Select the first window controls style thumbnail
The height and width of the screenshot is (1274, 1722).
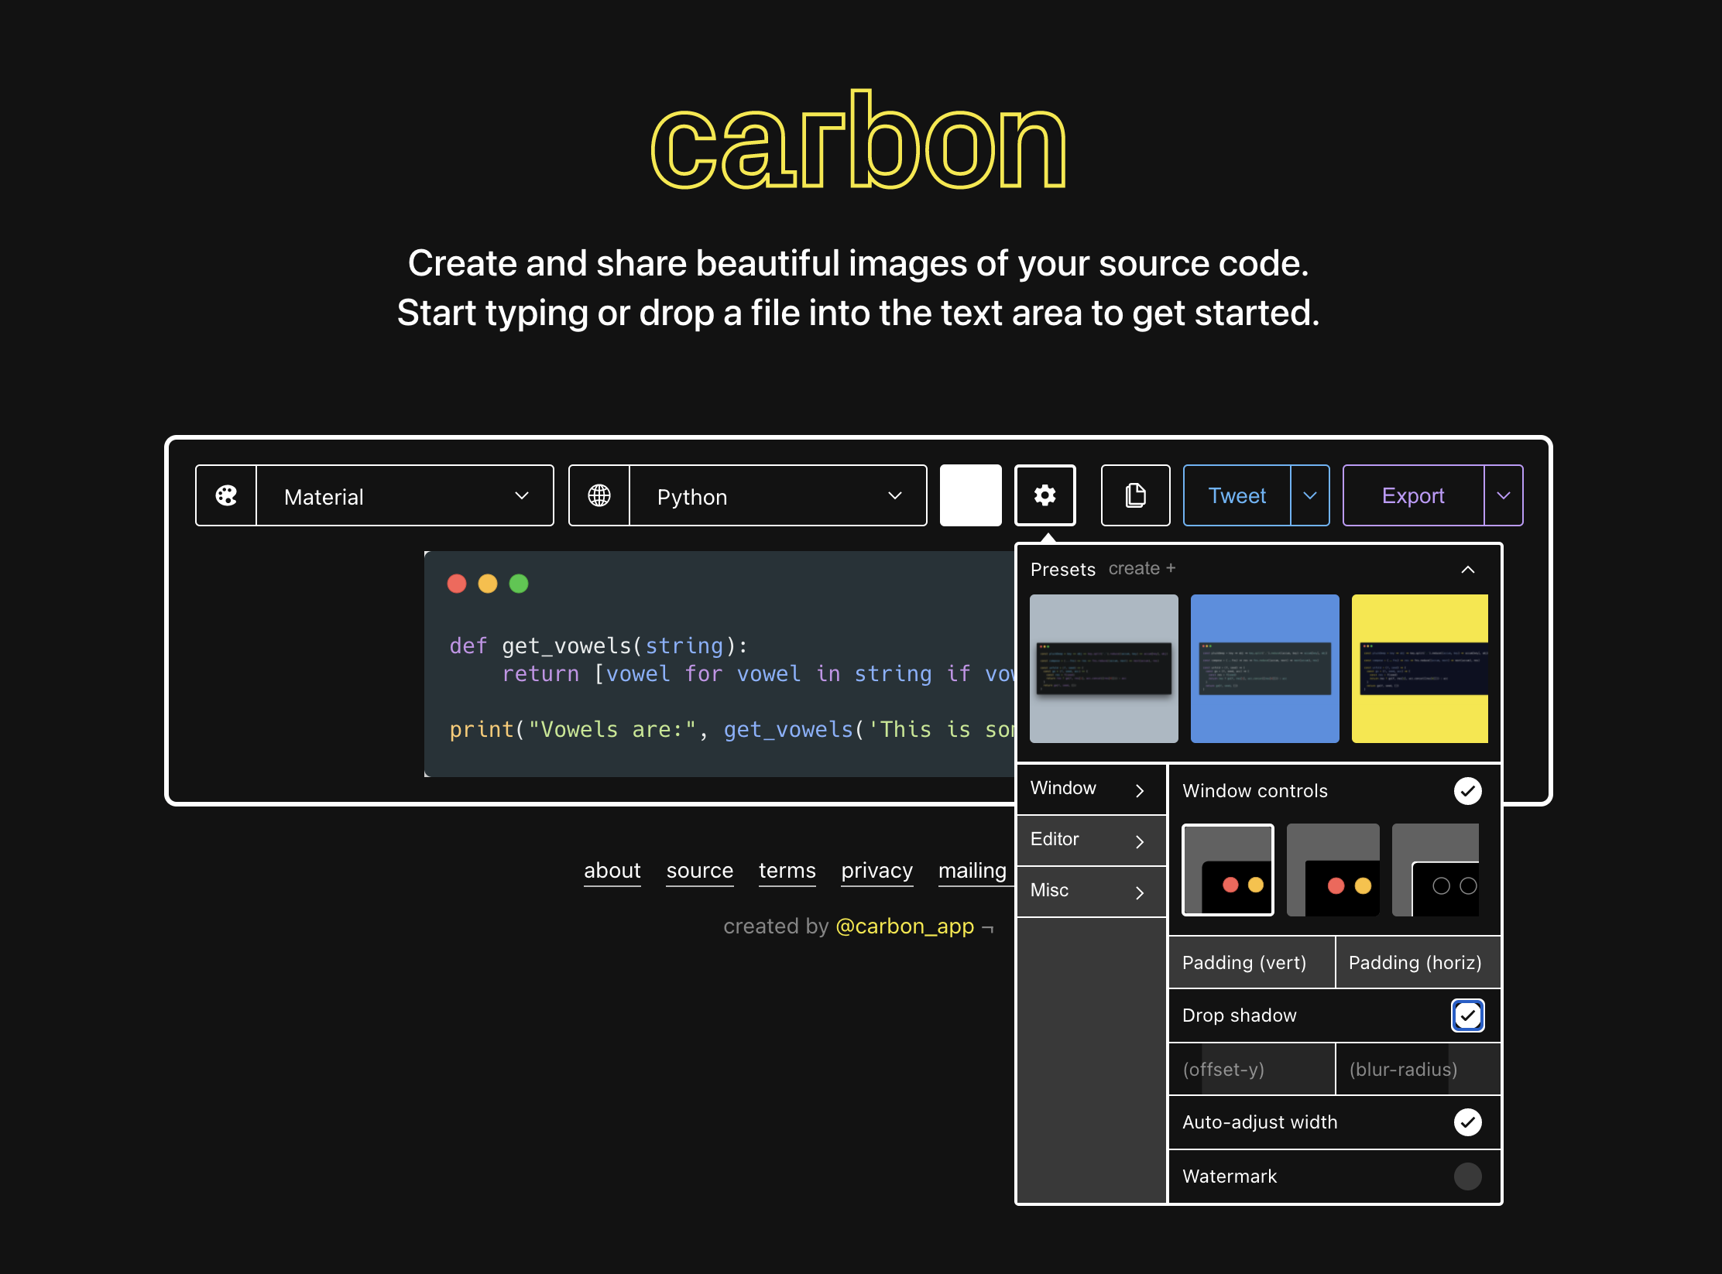(x=1228, y=870)
